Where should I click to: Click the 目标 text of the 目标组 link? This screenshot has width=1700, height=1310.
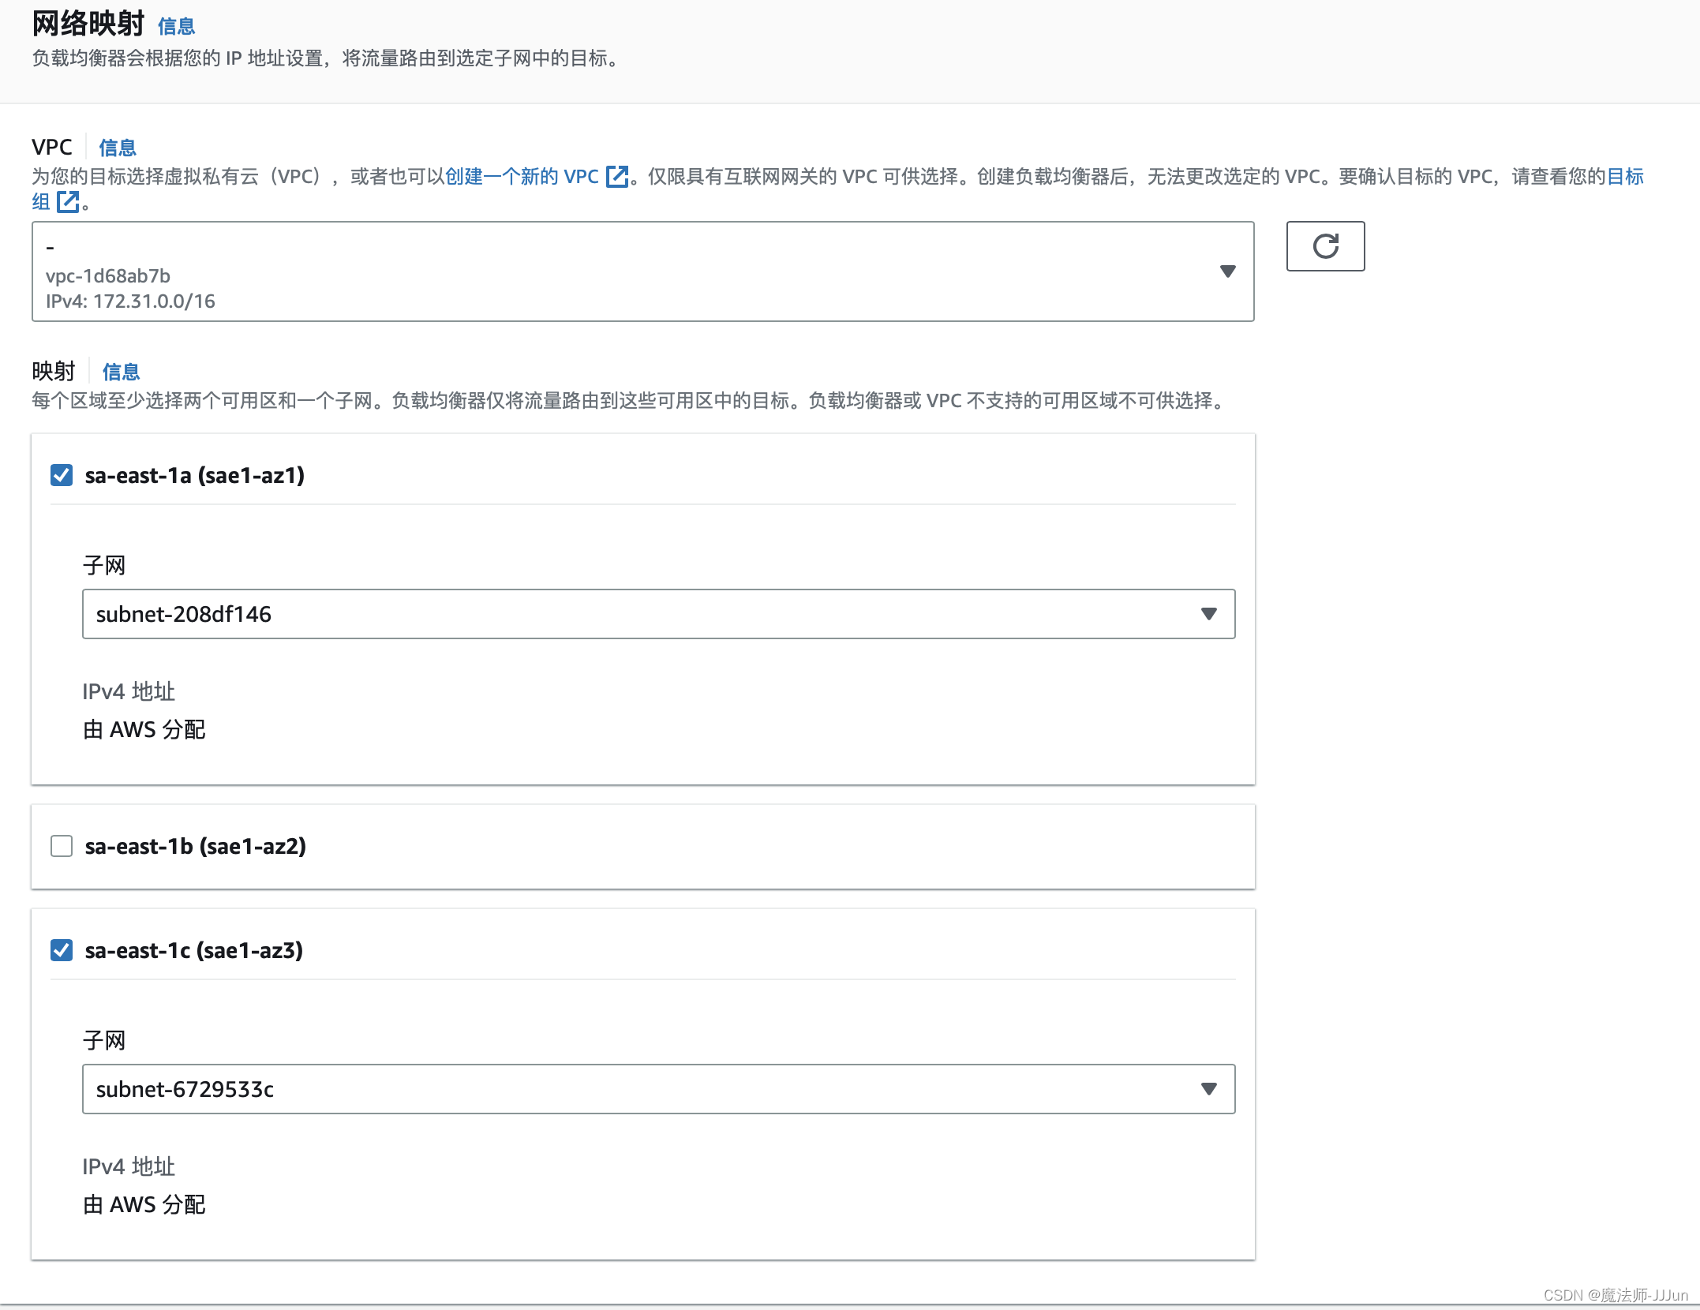pyautogui.click(x=1625, y=177)
